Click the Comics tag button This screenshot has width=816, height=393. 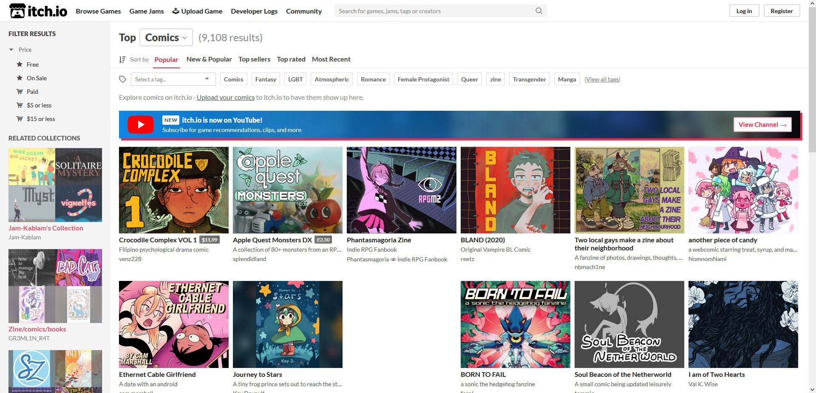point(234,79)
